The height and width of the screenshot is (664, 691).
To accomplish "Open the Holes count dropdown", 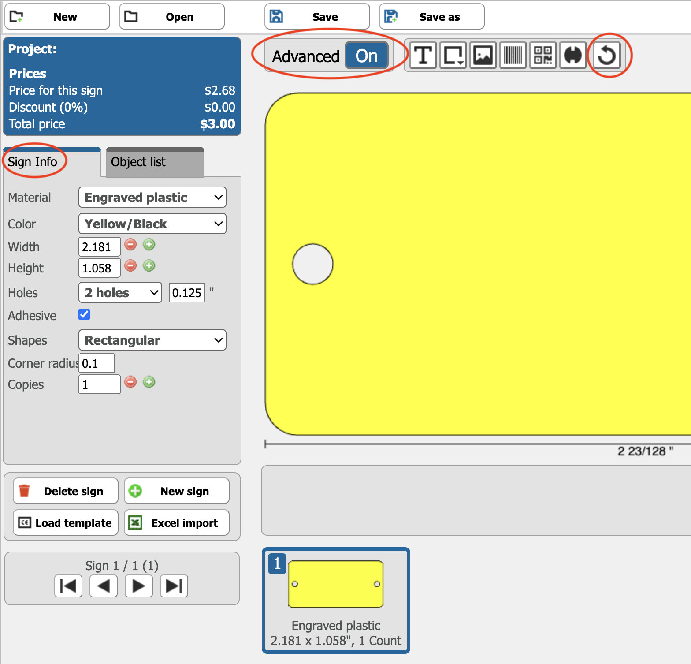I will [120, 292].
